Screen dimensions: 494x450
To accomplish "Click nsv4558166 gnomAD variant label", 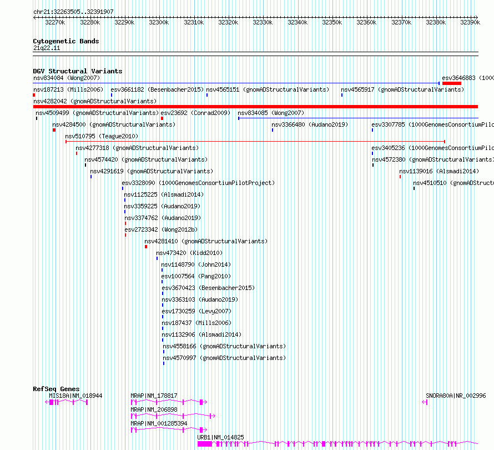I will [x=224, y=346].
